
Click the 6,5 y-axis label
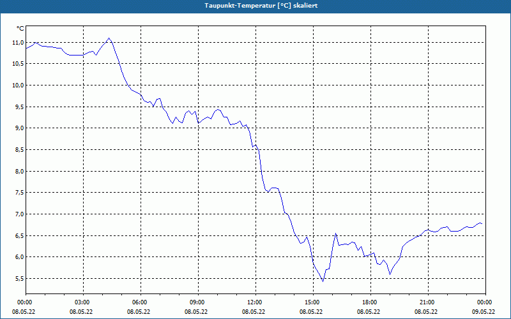[19, 235]
